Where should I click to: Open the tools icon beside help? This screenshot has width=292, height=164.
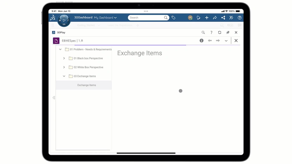[231, 18]
